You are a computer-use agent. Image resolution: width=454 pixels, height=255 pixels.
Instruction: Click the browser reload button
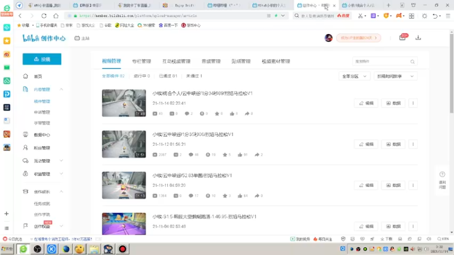44,16
